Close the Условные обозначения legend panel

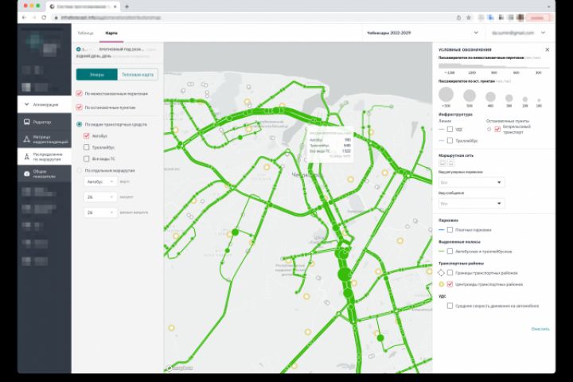tap(547, 49)
